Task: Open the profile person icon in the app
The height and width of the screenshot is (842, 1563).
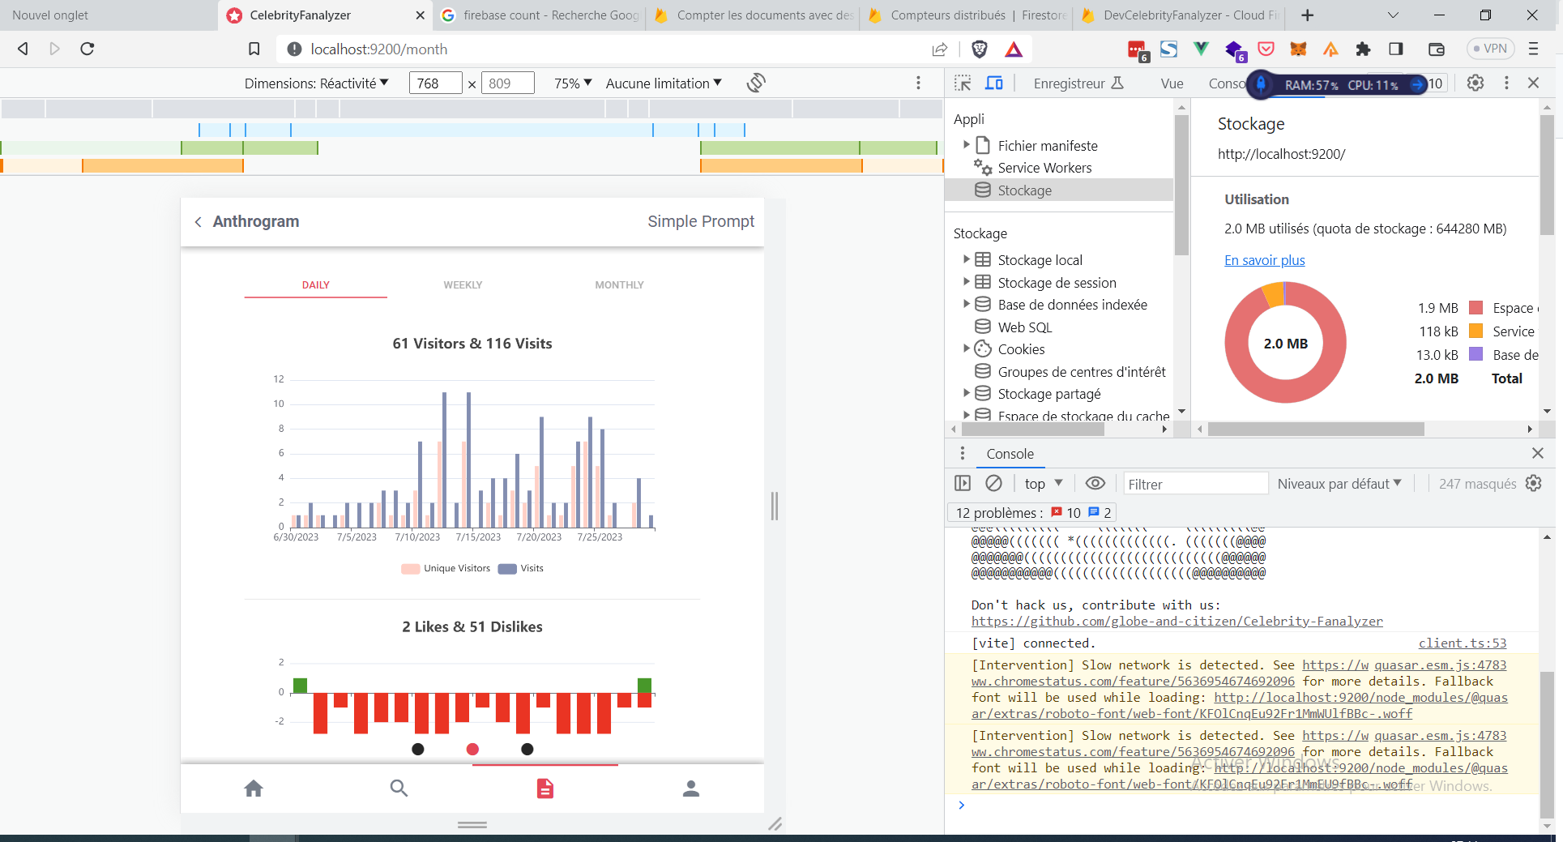Action: (x=691, y=788)
